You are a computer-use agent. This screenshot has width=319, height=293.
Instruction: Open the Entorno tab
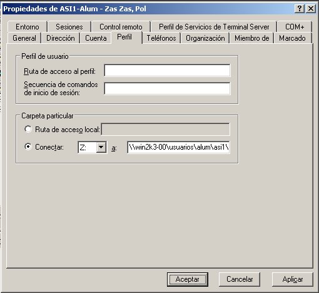coord(28,27)
